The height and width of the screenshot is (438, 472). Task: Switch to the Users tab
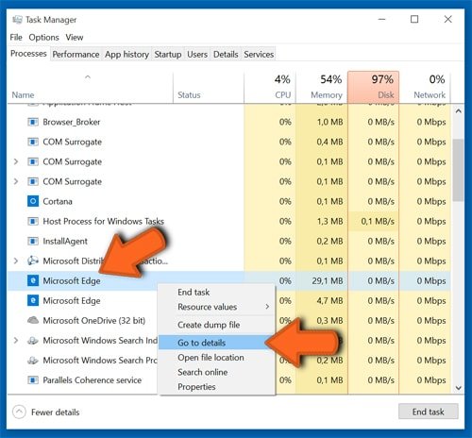click(x=197, y=54)
